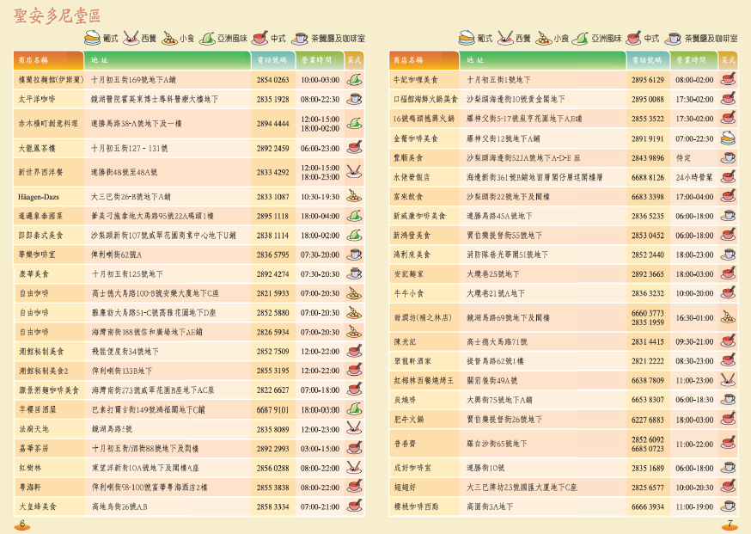Click the page number 7 marker
Screen dimensions: 751x534
tap(729, 524)
